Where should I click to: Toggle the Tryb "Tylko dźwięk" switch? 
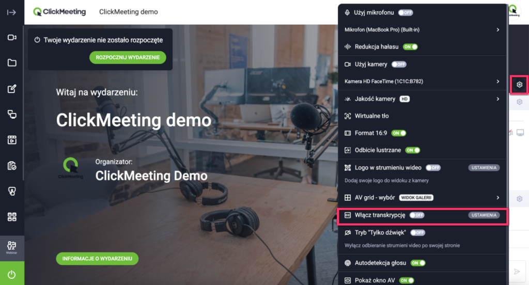(418, 233)
